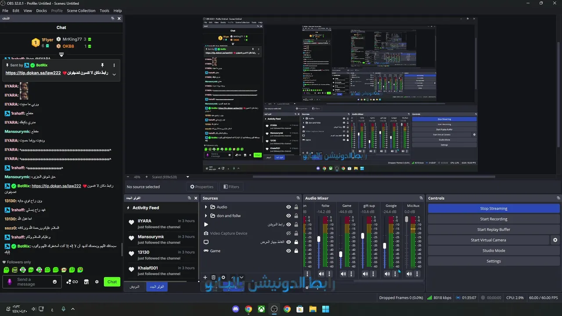562x316 pixels.
Task: Open Studio Mode
Action: point(494,251)
